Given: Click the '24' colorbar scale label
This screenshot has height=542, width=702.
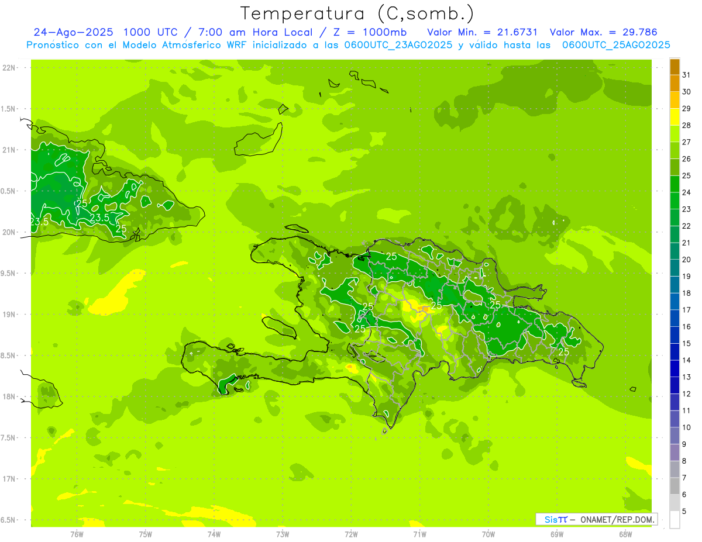Looking at the screenshot, I should click(x=687, y=192).
